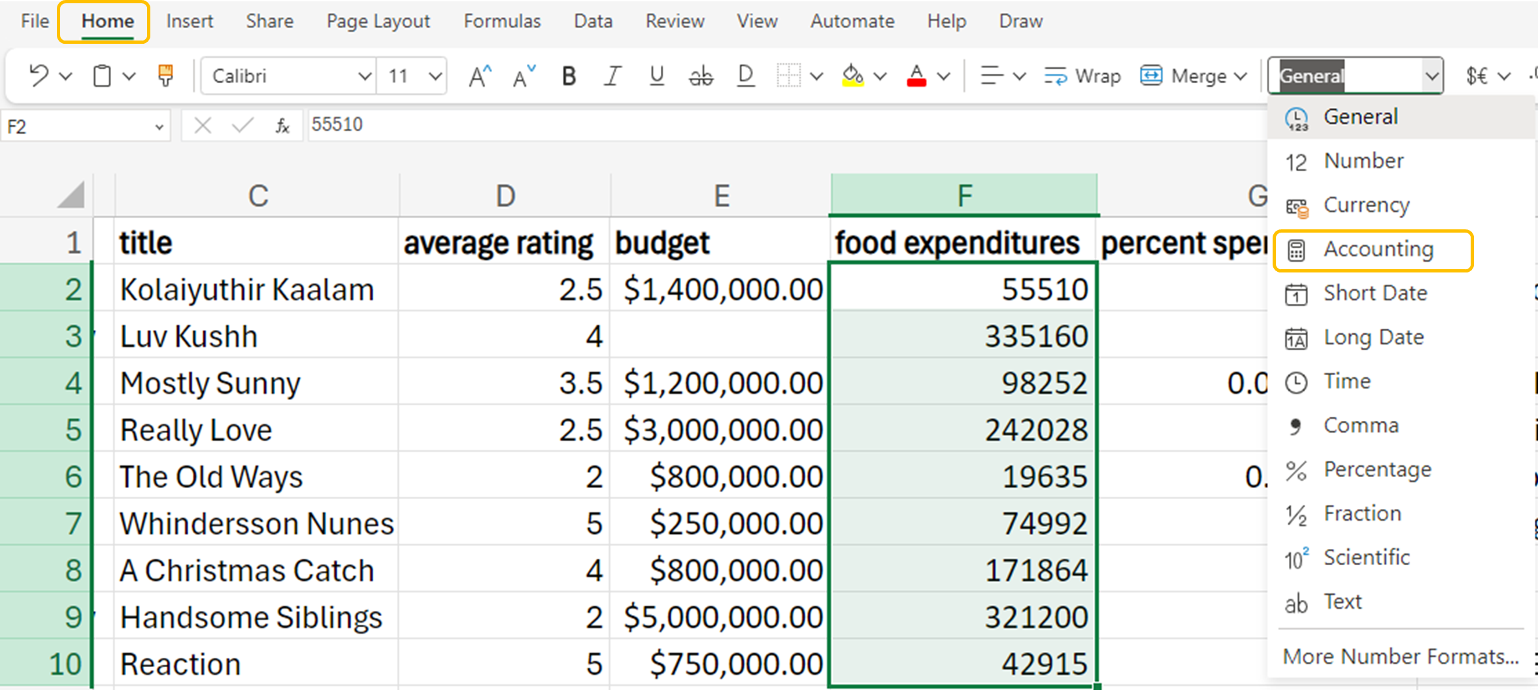Viewport: 1538px width, 690px height.
Task: Open More Number Formats link
Action: click(1400, 656)
